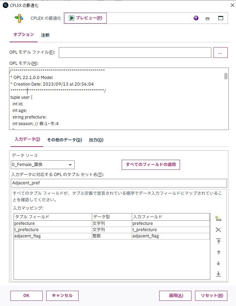Click t_prefecture input field cell
Viewport: 236px width, 306px height.
[x=171, y=230]
